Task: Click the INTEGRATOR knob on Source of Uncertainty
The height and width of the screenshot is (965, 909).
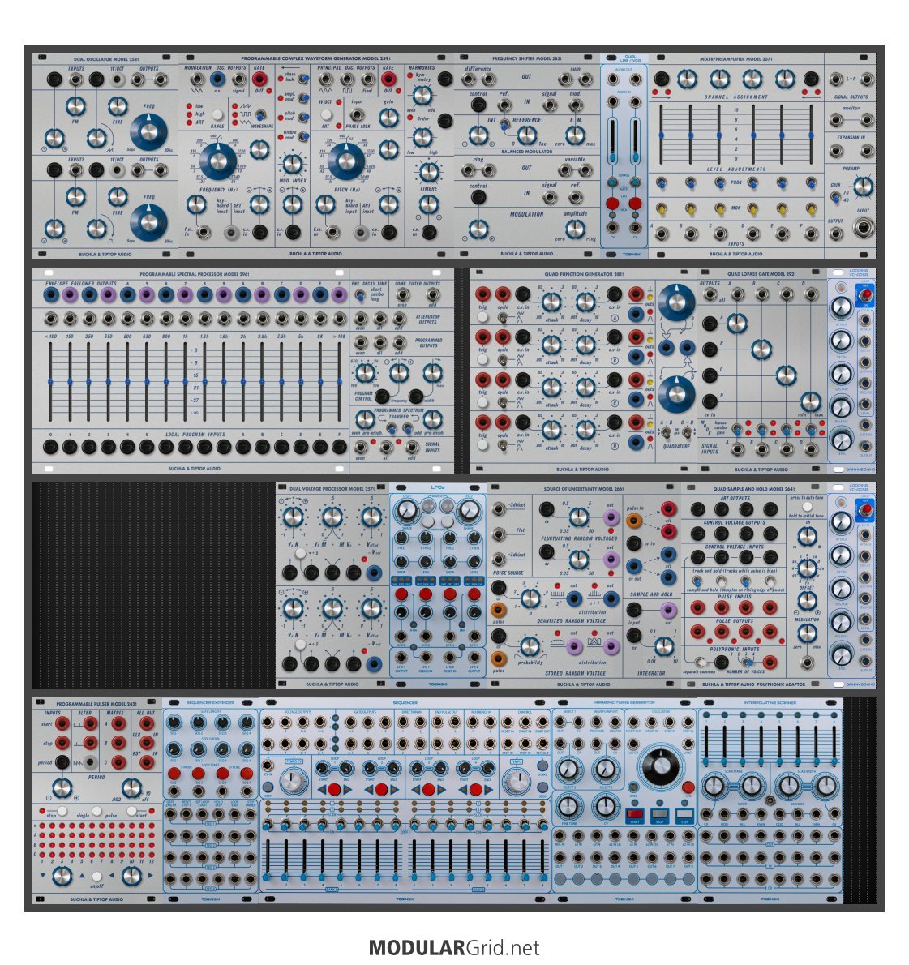Action: pos(663,646)
